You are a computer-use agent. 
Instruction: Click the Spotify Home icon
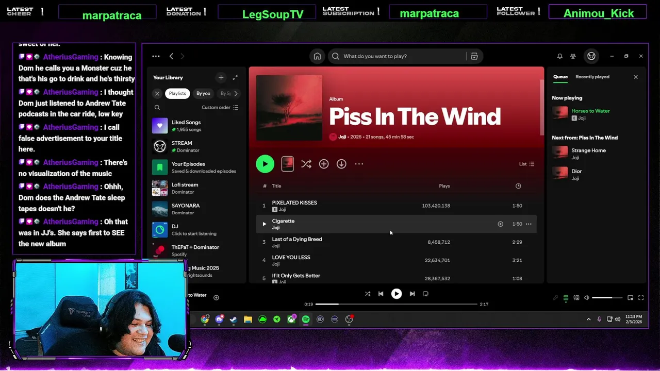pyautogui.click(x=317, y=56)
